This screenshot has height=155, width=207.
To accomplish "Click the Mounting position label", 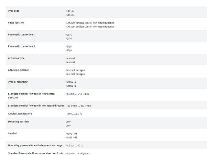I will click(18, 122).
